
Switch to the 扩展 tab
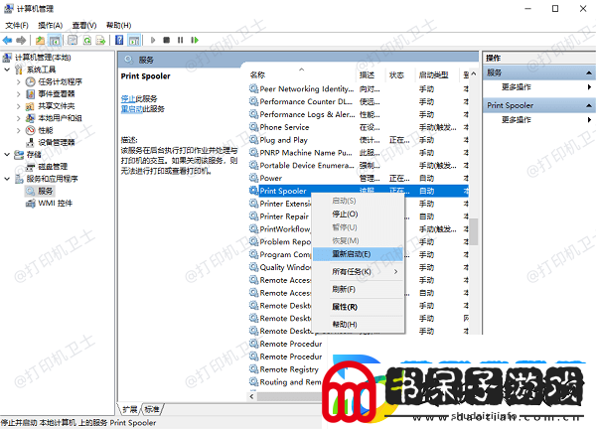[x=129, y=409]
